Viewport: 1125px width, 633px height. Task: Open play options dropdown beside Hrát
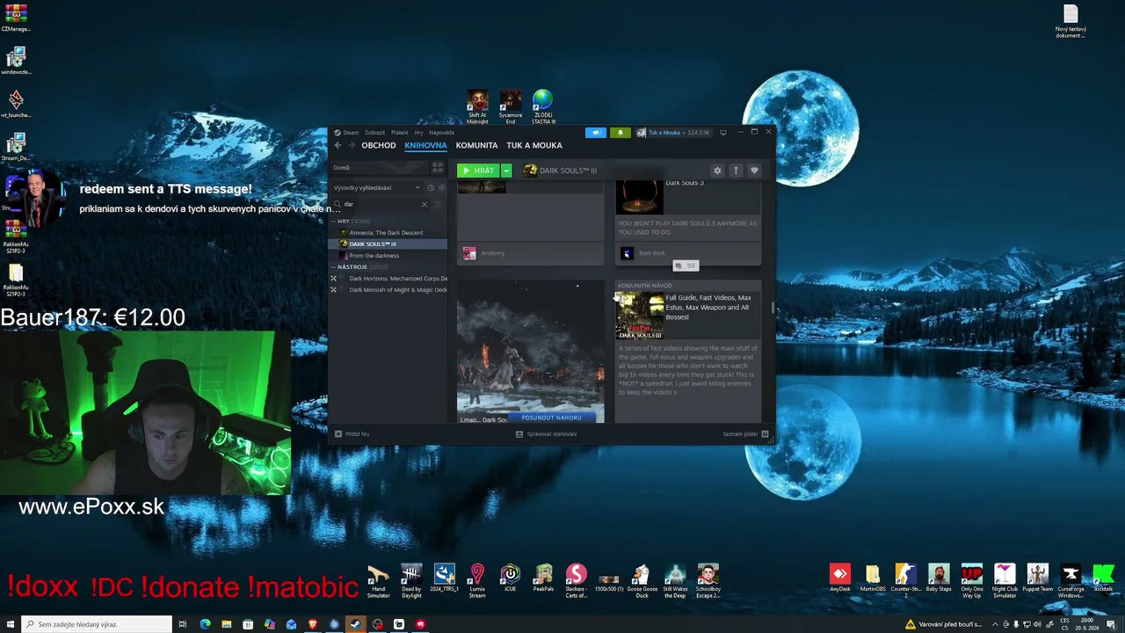coord(506,171)
